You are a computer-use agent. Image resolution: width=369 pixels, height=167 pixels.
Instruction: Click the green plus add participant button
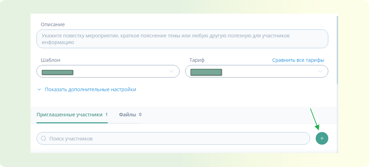pyautogui.click(x=322, y=138)
